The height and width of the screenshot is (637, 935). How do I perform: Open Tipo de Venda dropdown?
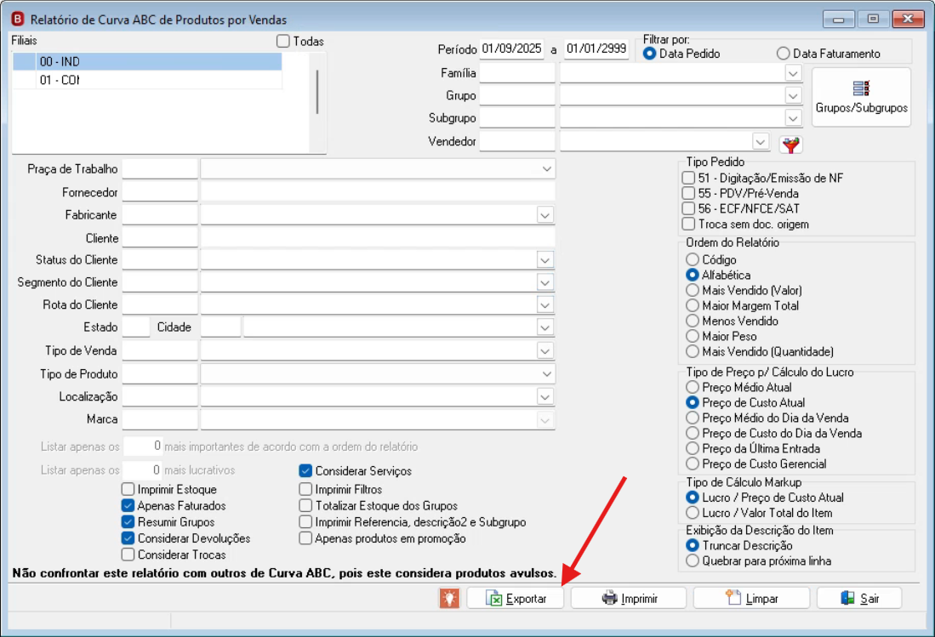[545, 351]
